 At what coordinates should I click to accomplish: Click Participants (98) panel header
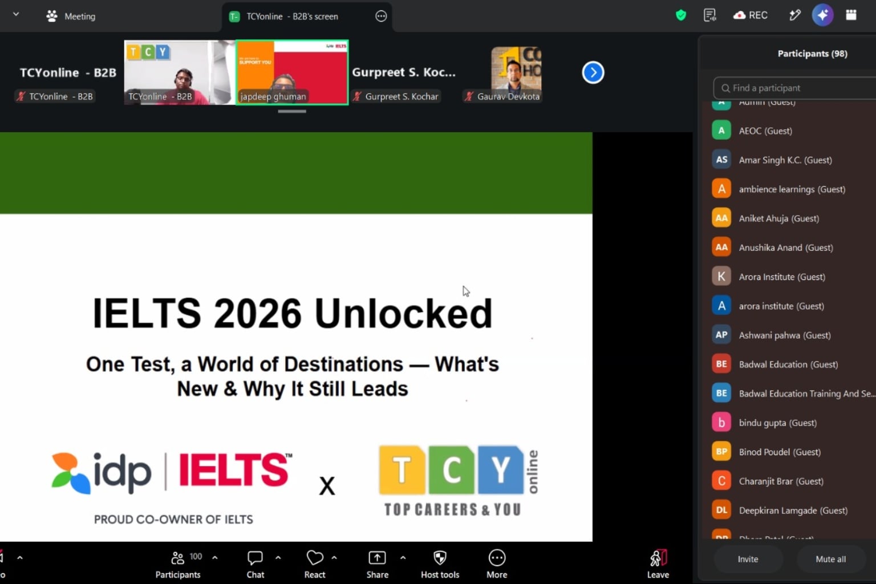tap(812, 54)
